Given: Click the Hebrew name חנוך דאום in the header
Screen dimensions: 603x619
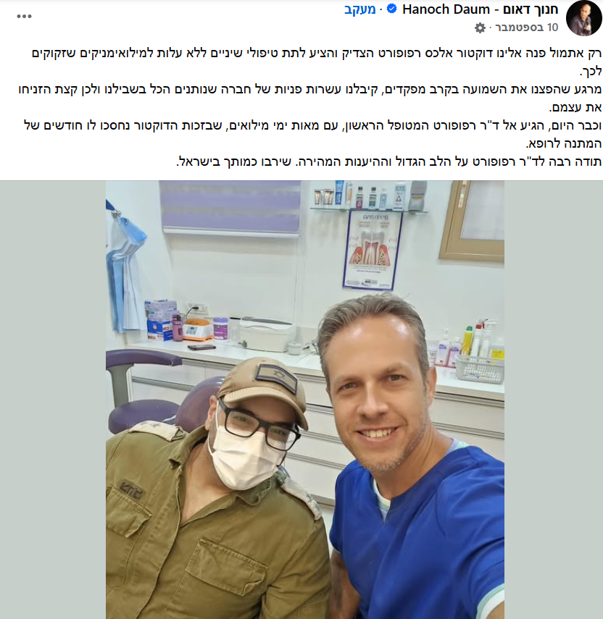Looking at the screenshot, I should [x=531, y=9].
